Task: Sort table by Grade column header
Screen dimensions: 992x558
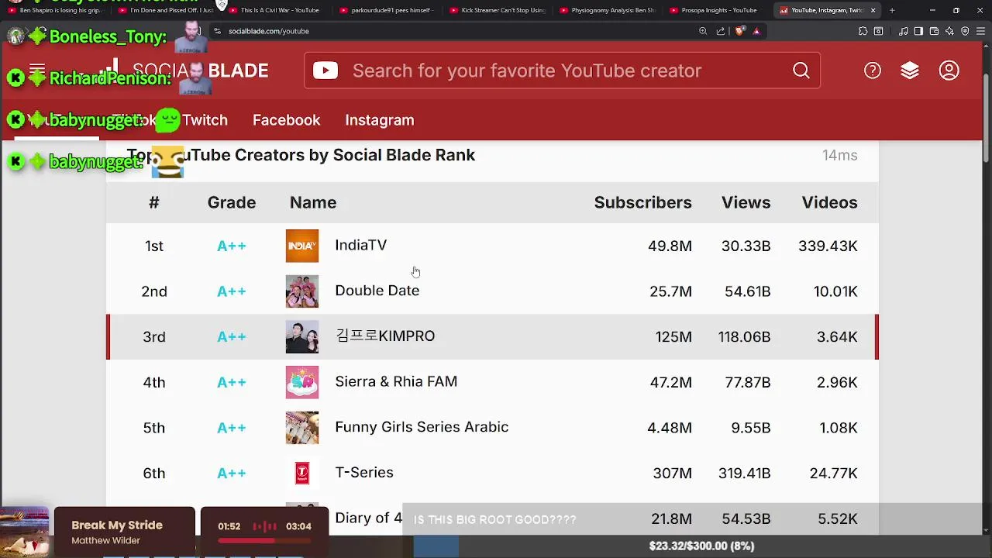Action: [231, 202]
